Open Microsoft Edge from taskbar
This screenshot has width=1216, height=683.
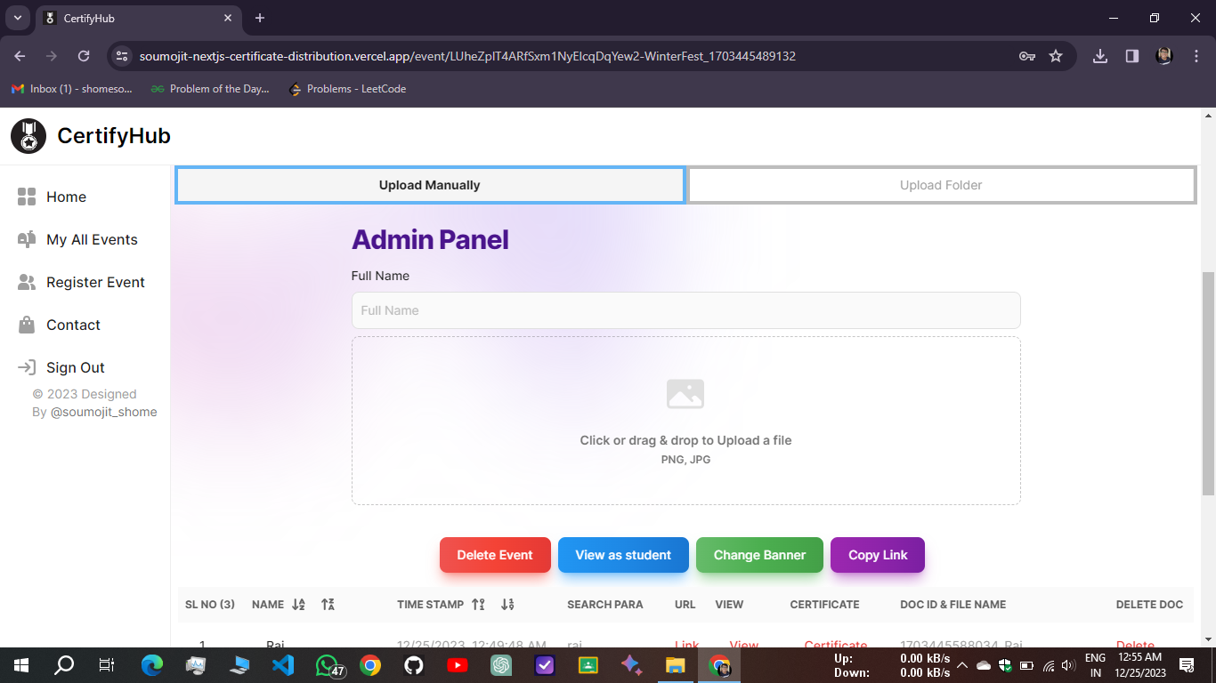(152, 665)
